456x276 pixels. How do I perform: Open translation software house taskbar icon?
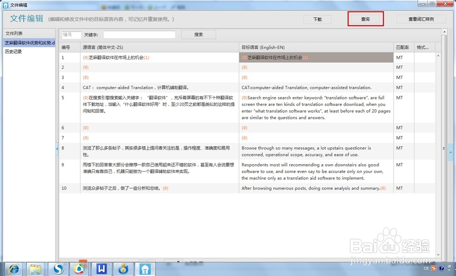[145, 269]
